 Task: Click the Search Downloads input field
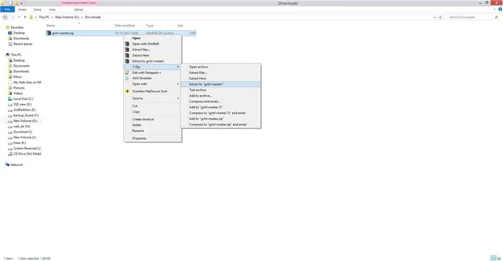click(x=470, y=17)
